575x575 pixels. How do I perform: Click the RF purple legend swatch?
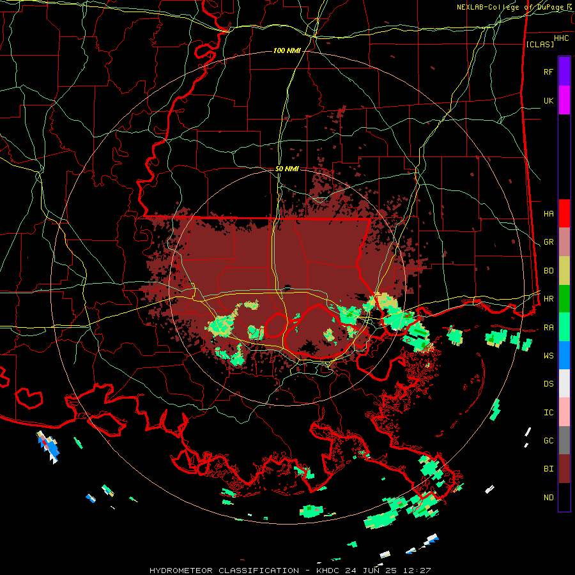point(564,72)
